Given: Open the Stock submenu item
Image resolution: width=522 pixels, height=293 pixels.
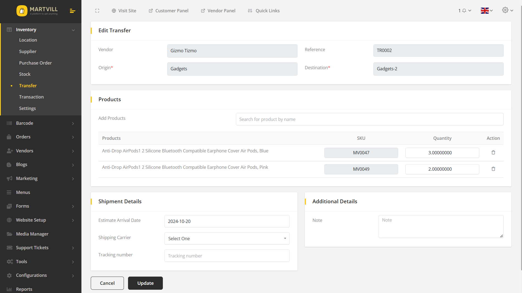Looking at the screenshot, I should tap(25, 74).
